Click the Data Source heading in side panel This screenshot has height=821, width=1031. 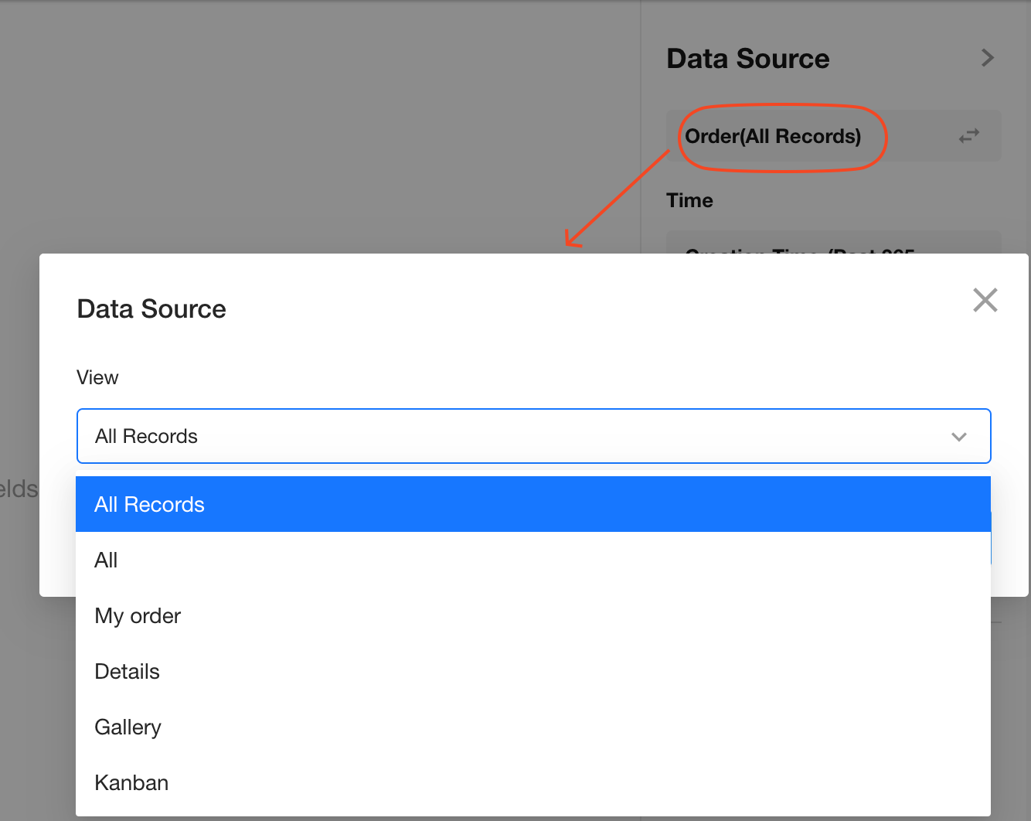747,59
